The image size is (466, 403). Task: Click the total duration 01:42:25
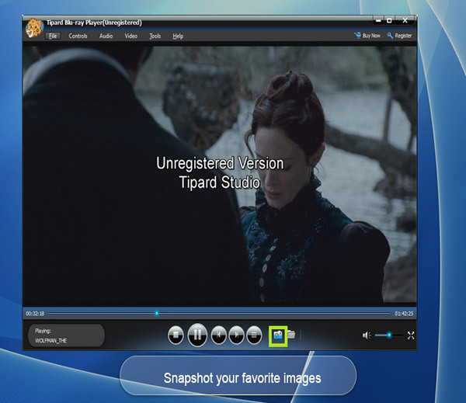point(404,314)
